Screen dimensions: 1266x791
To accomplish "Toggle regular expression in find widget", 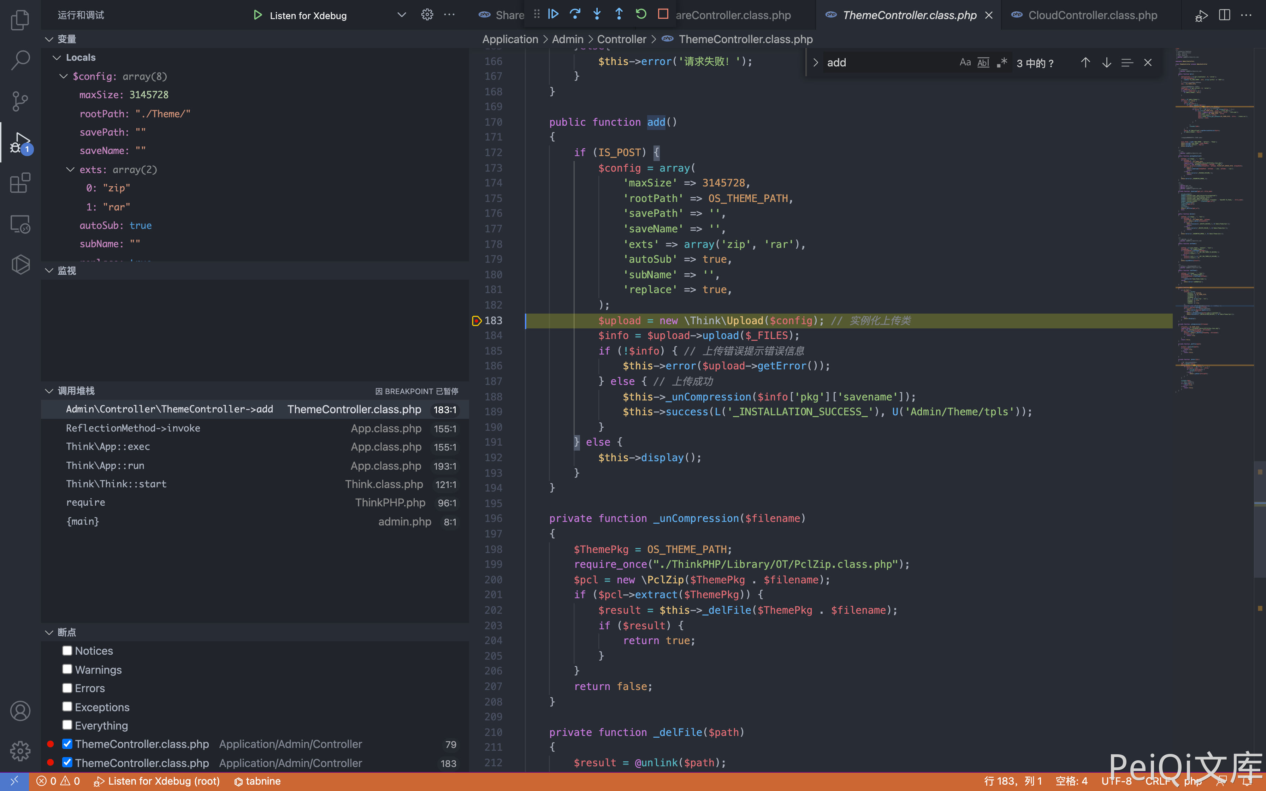I will (x=1002, y=63).
